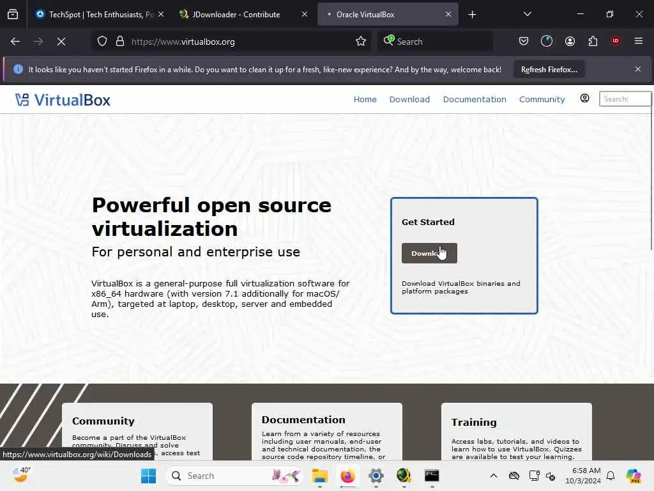This screenshot has height=491, width=654.
Task: Open a new tab with plus button
Action: coord(472,15)
